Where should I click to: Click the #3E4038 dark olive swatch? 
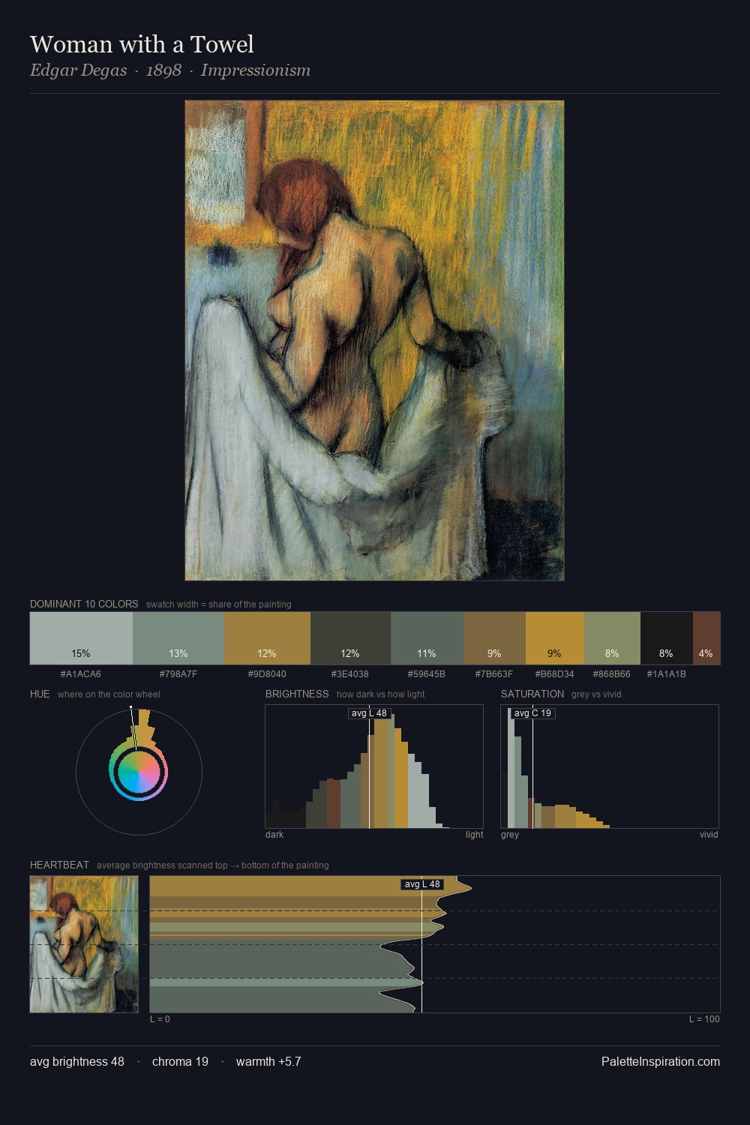pos(350,637)
